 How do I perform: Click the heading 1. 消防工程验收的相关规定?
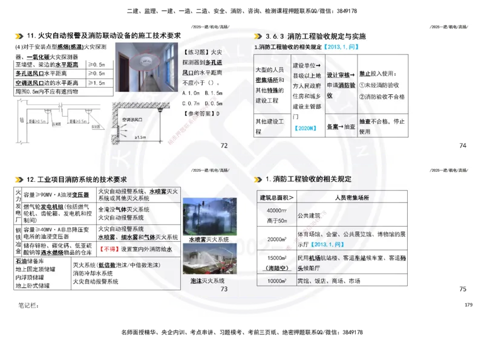tap(309, 179)
